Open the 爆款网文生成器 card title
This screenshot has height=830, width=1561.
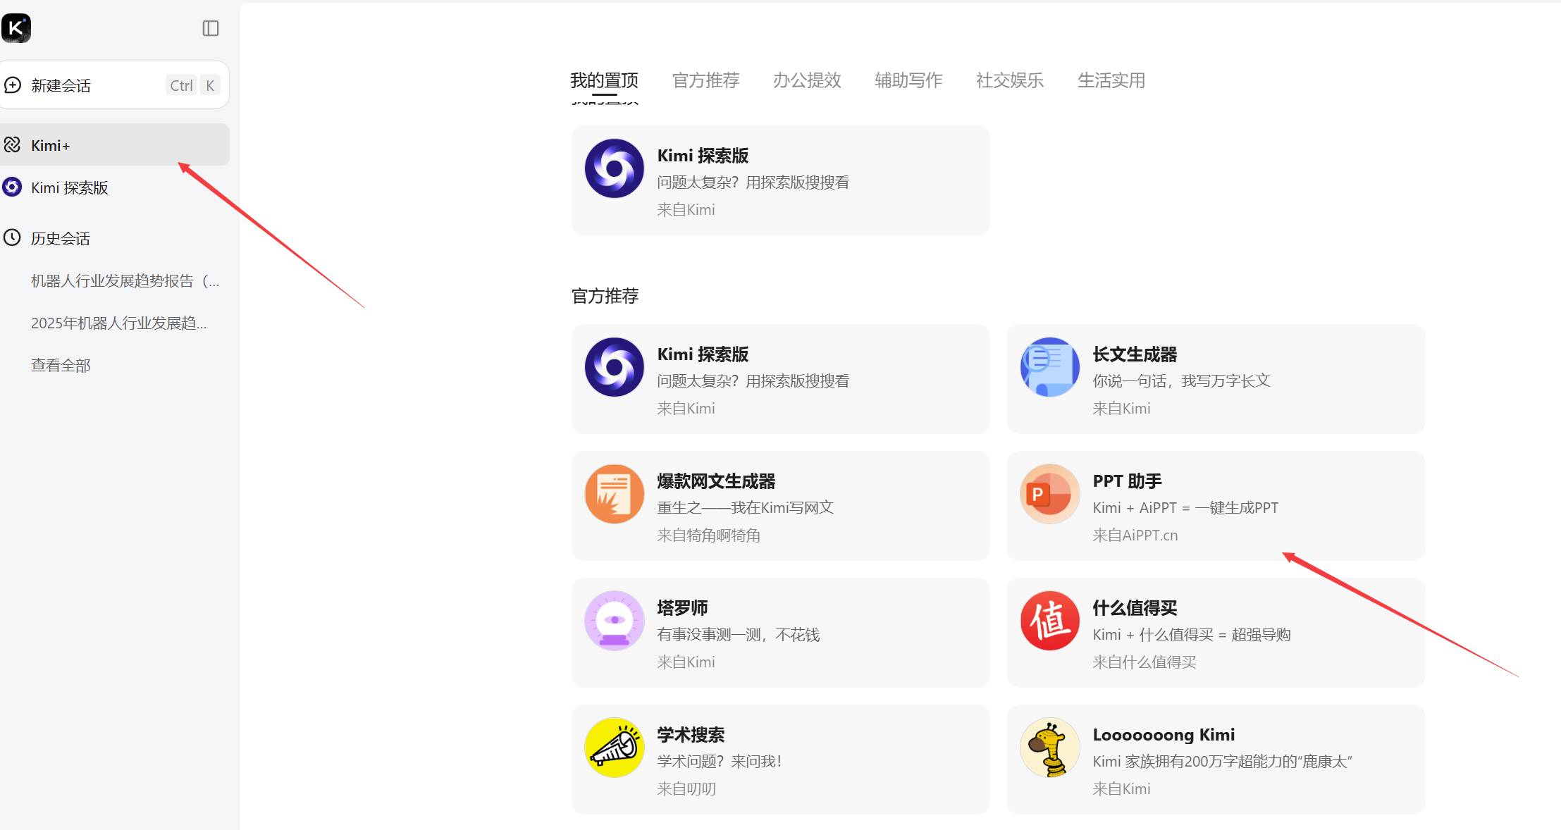click(x=716, y=481)
